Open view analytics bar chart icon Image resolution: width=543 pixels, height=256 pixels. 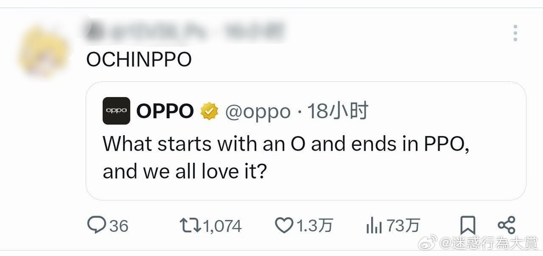coord(374,226)
